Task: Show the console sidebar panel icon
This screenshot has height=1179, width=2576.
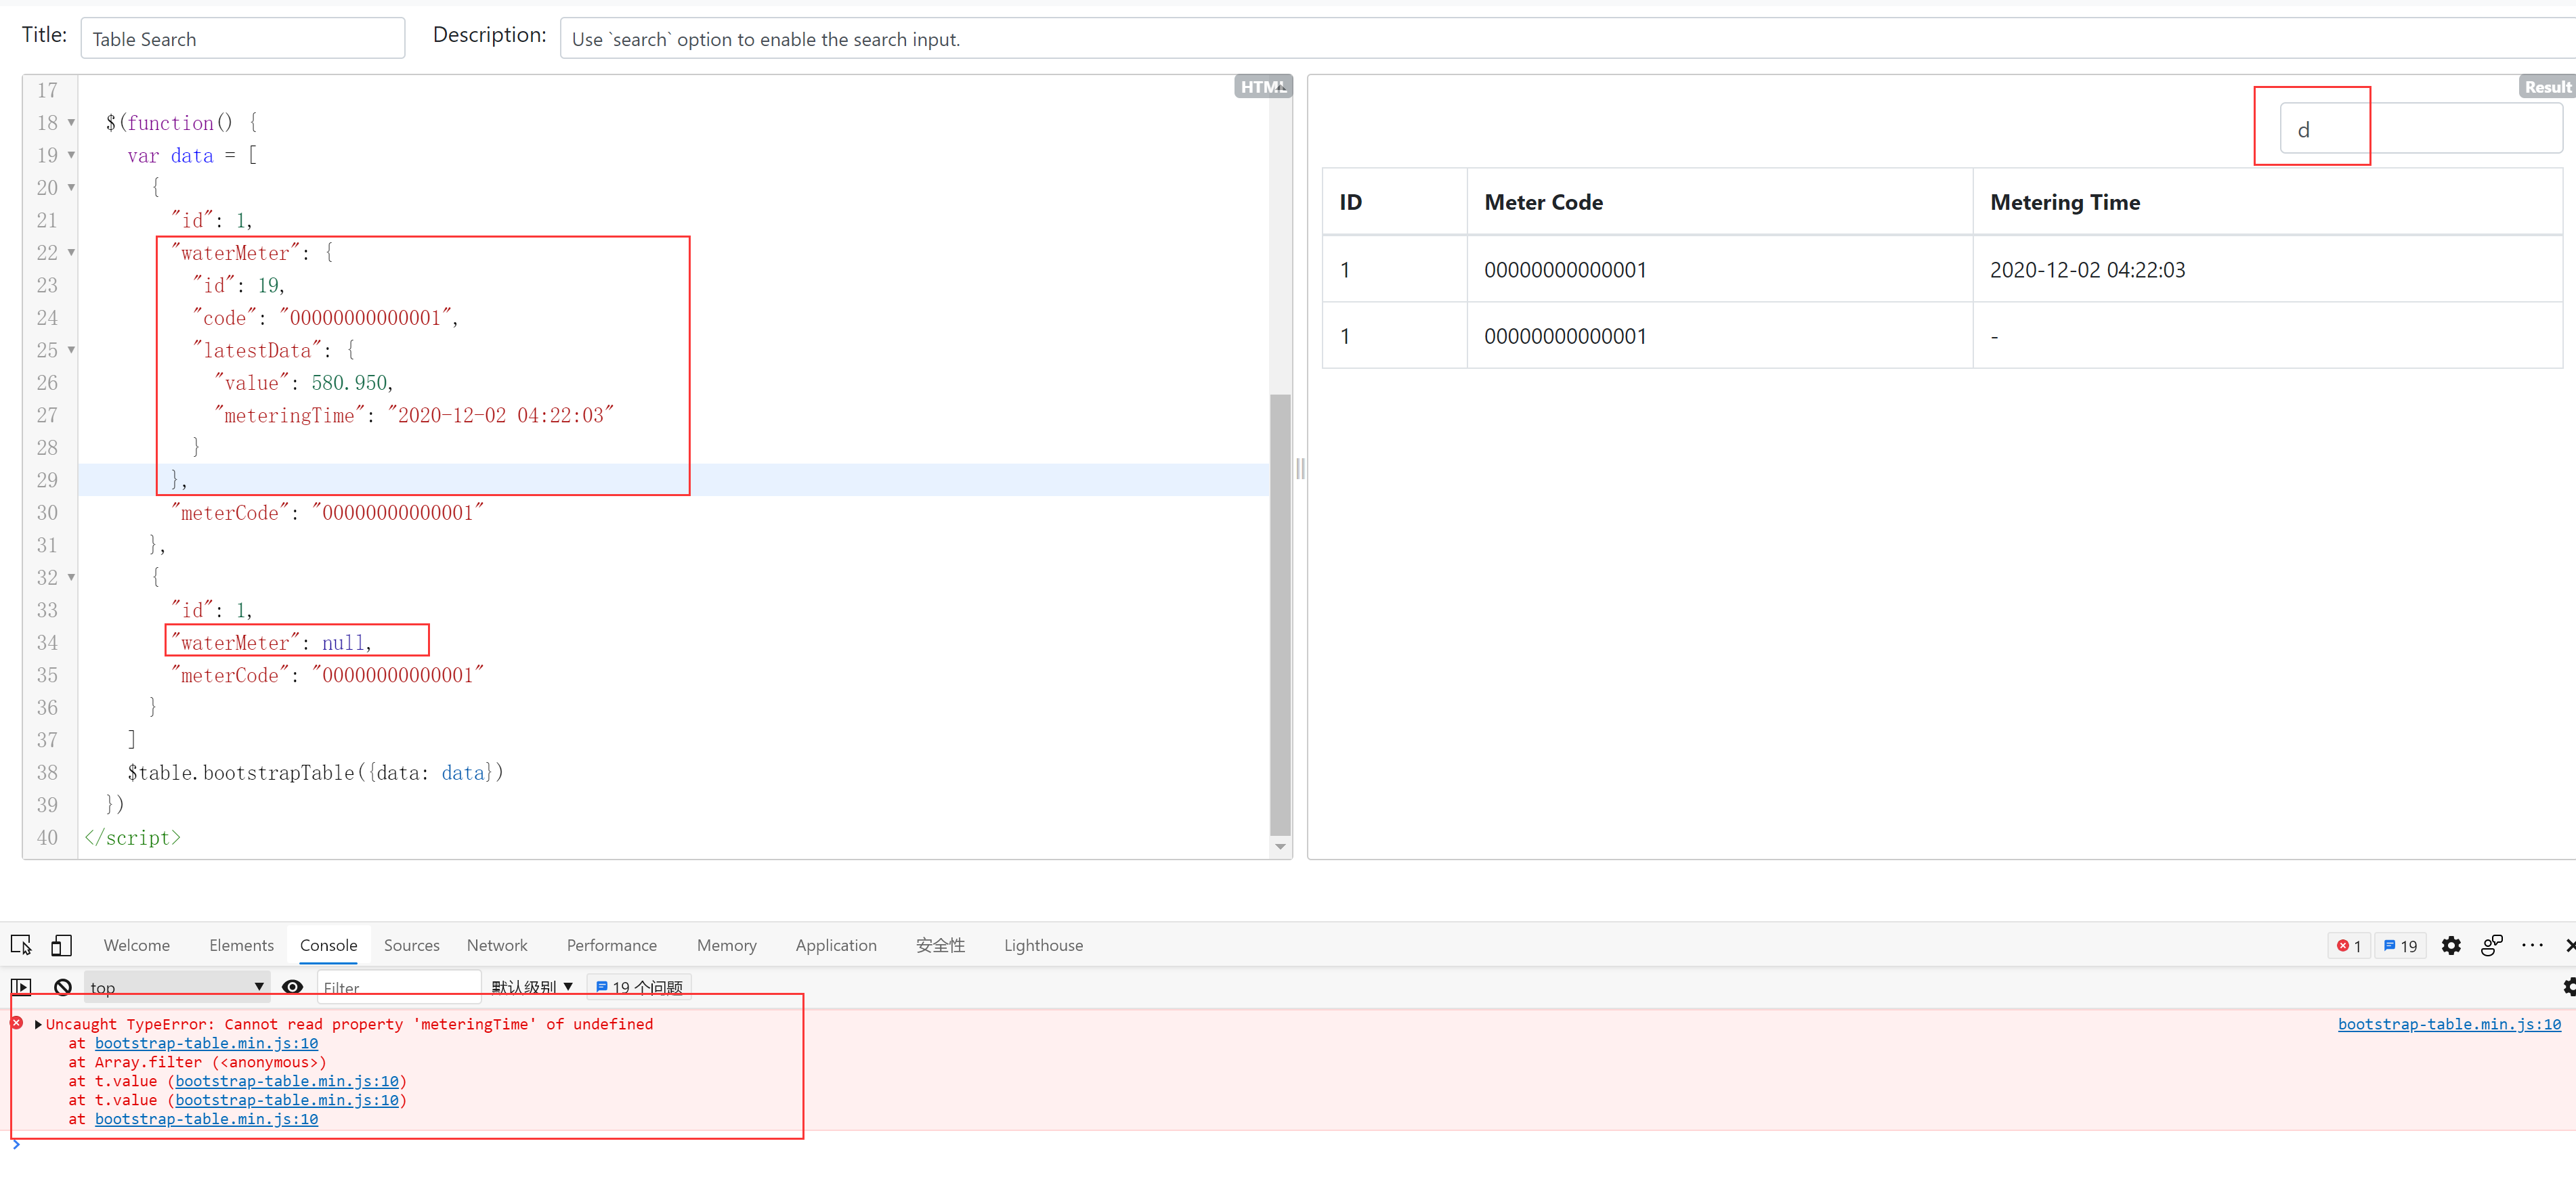Action: (x=21, y=986)
